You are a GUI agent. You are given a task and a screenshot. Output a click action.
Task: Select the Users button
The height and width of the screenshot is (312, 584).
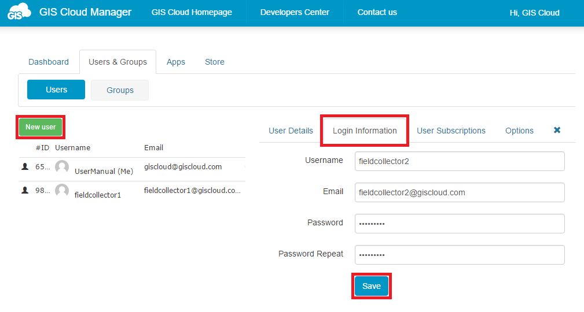coord(56,90)
